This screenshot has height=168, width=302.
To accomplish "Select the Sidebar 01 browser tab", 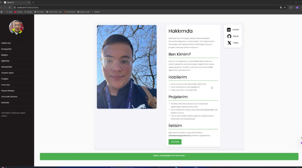I will 17,2.
